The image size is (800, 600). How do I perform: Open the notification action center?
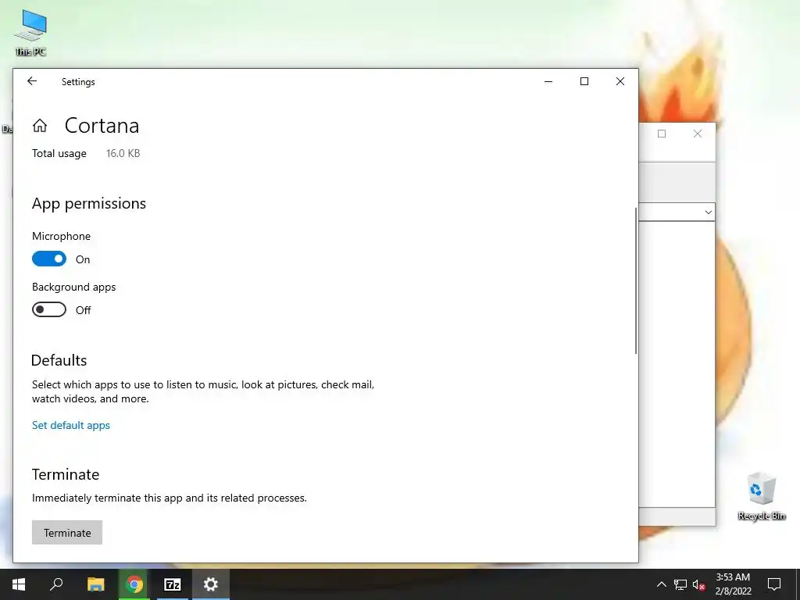click(774, 584)
